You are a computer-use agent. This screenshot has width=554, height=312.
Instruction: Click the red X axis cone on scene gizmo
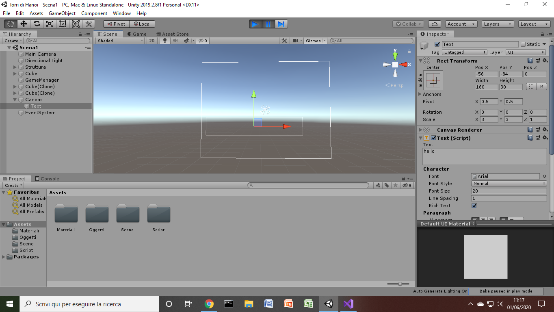tap(403, 65)
